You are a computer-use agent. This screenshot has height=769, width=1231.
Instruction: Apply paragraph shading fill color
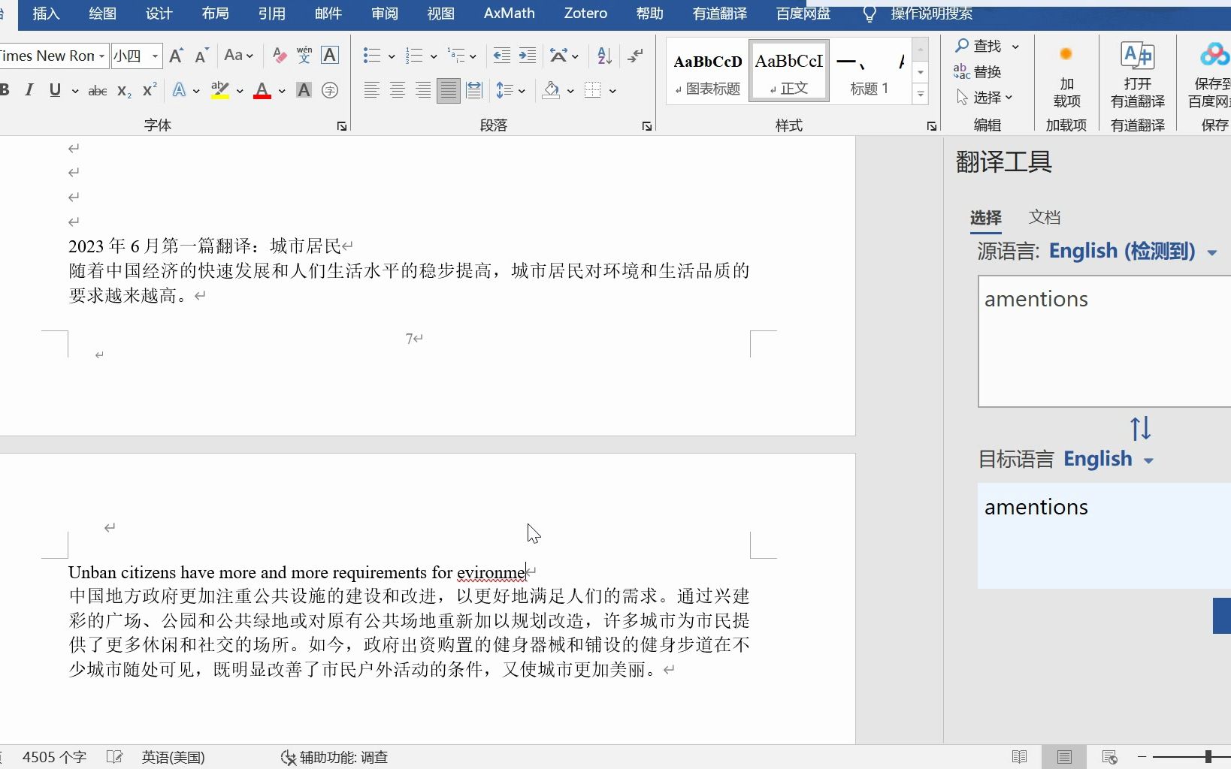tap(552, 91)
